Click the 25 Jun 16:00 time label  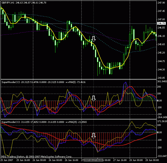tap(23, 160)
